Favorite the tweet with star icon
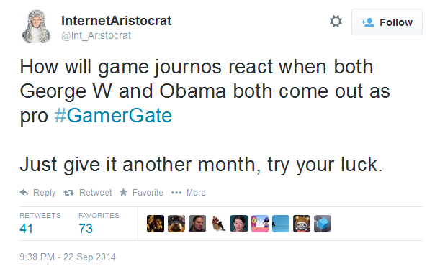Viewport: 440px width, 274px height. 123,192
